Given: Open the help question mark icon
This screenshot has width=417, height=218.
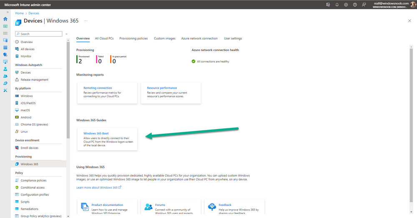Looking at the screenshot, I should [x=355, y=5].
